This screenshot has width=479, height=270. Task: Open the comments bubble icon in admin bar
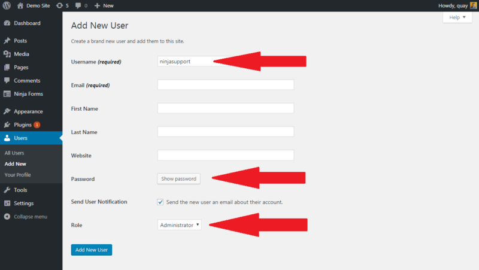[78, 5]
